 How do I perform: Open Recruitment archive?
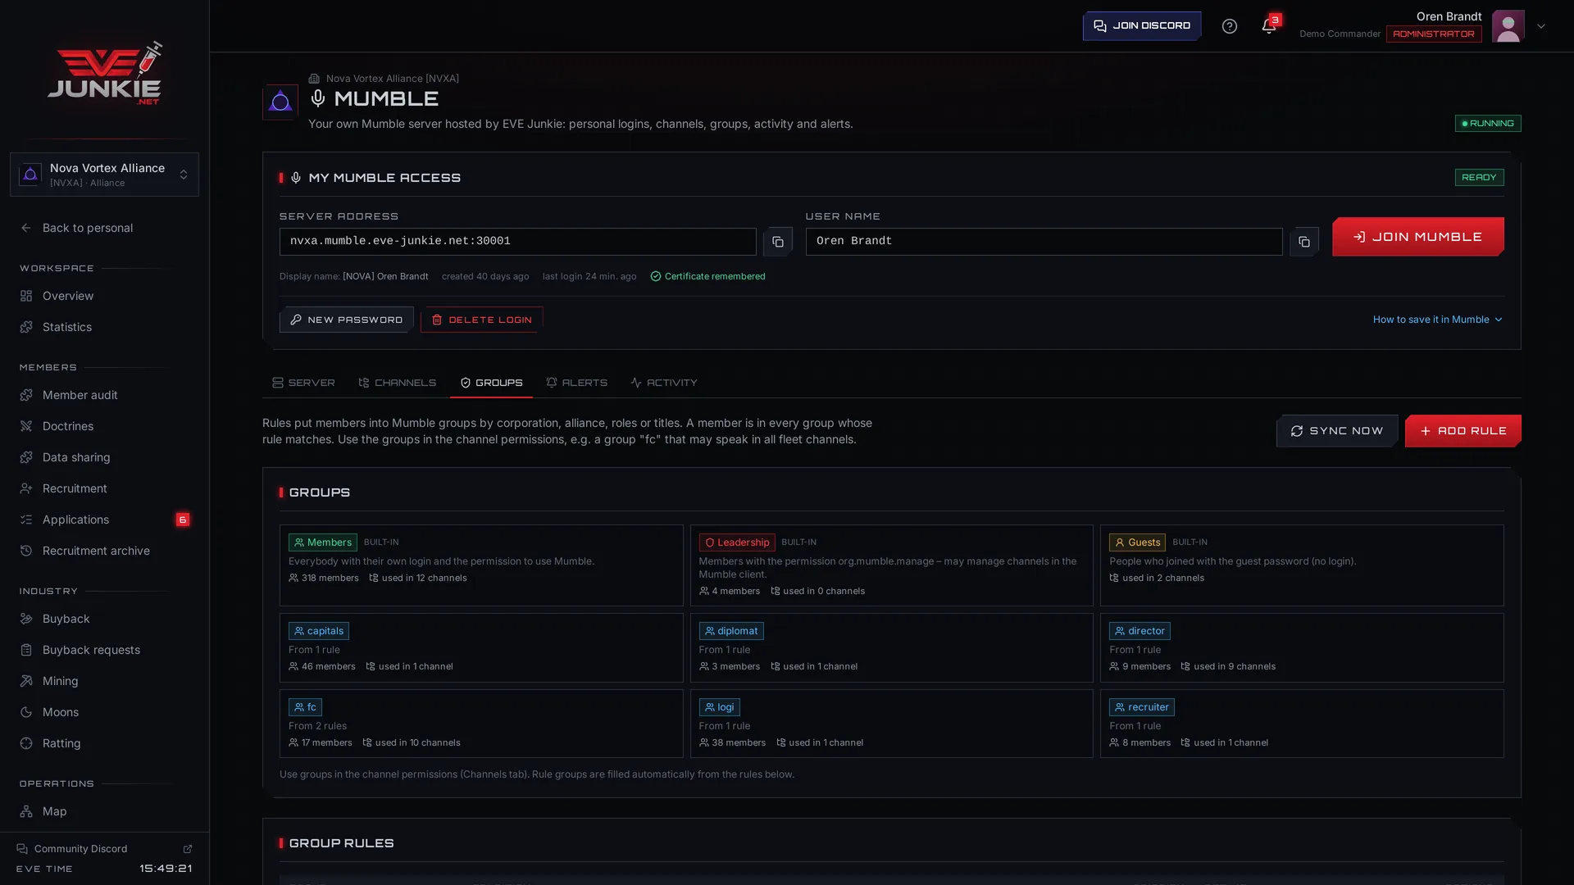[x=104, y=551]
